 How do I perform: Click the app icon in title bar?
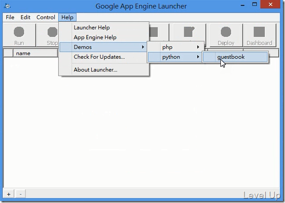coord(7,6)
